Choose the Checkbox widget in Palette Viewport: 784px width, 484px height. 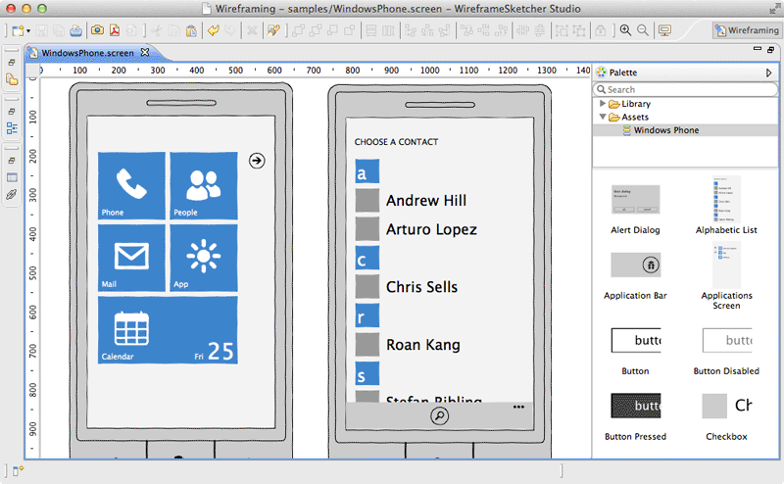tap(726, 406)
